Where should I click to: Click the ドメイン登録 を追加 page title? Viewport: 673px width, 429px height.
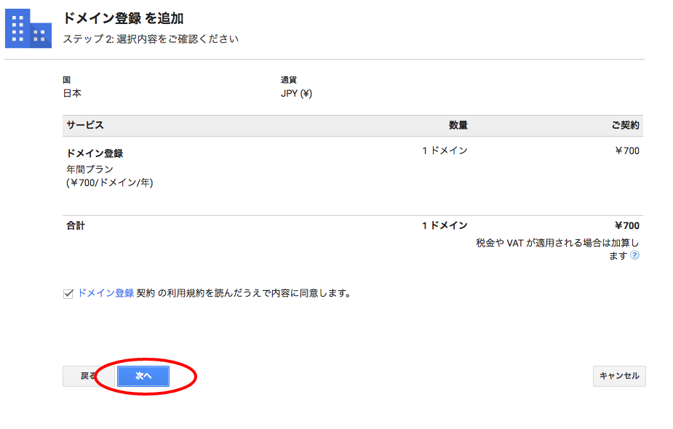[x=123, y=18]
